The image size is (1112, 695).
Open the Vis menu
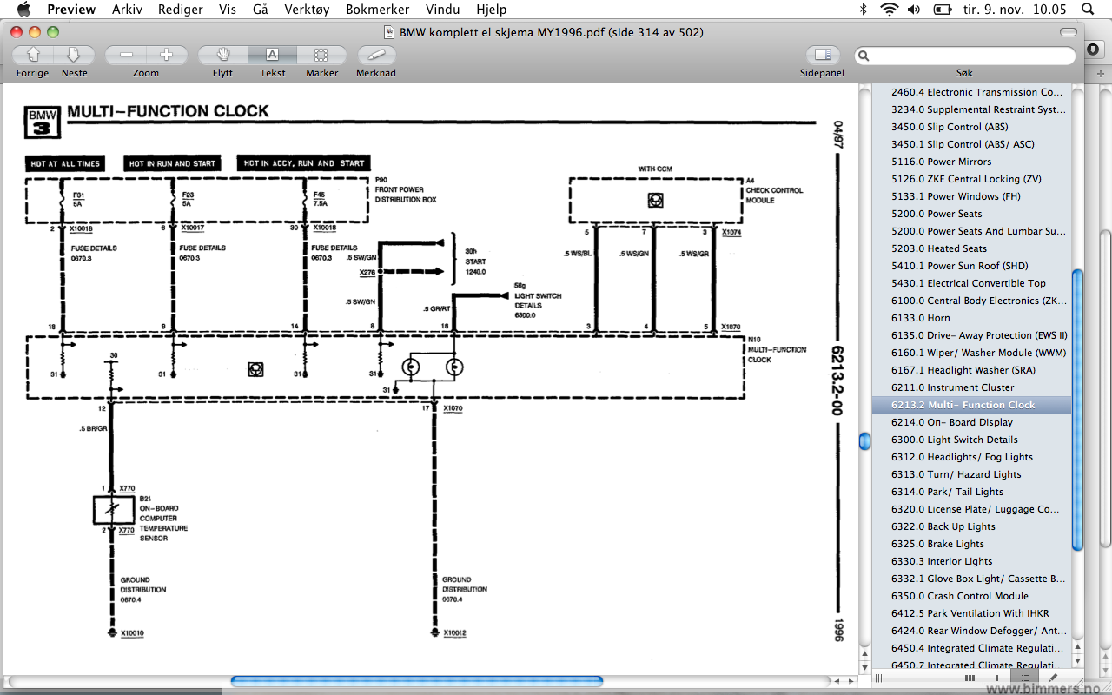pos(228,9)
